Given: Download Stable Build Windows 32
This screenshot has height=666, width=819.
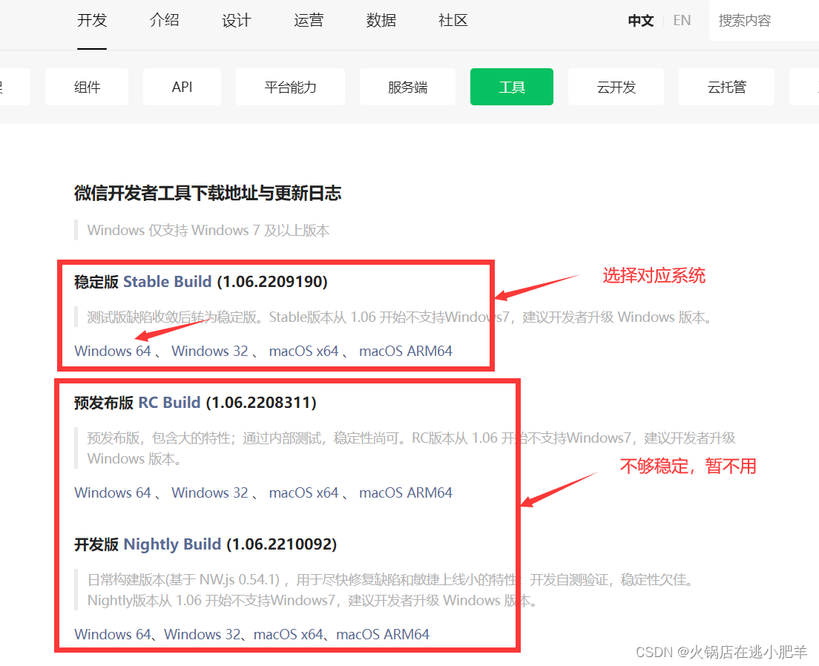Looking at the screenshot, I should click(209, 351).
